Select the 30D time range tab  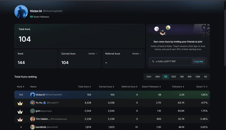[x=173, y=77]
